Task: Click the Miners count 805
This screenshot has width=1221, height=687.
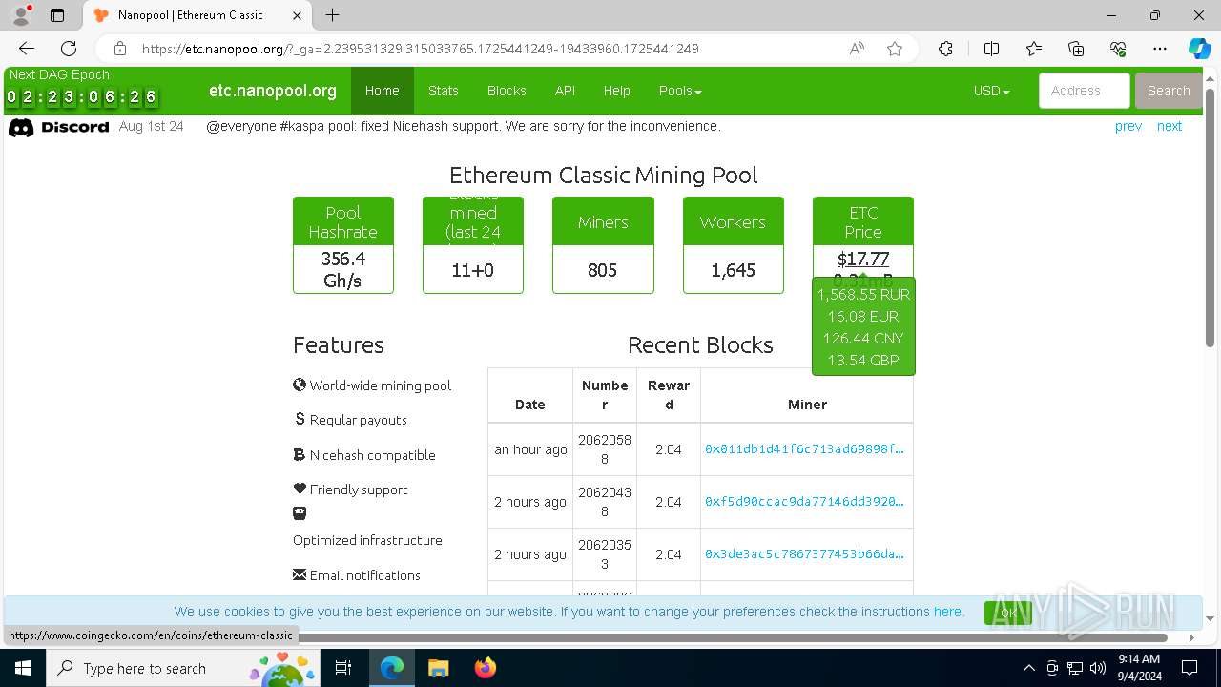Action: point(603,270)
